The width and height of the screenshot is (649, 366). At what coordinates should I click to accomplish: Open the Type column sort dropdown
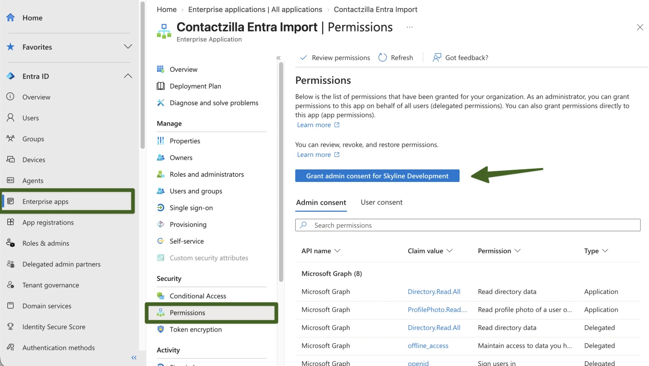tap(605, 251)
